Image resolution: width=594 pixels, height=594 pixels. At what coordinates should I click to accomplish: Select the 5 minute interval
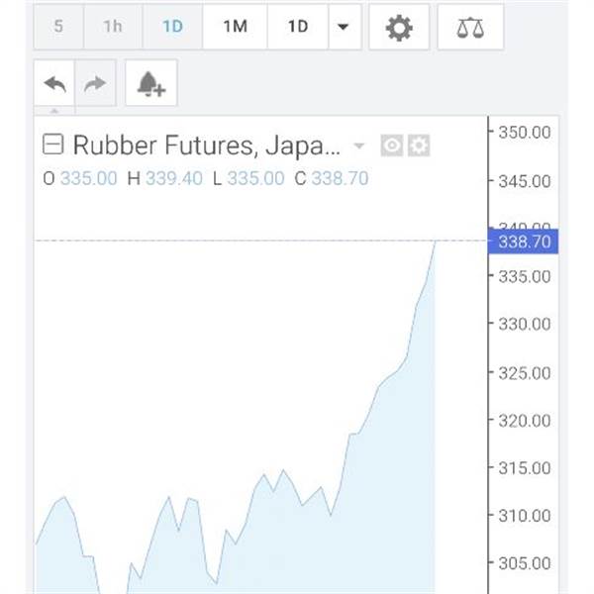pos(58,27)
